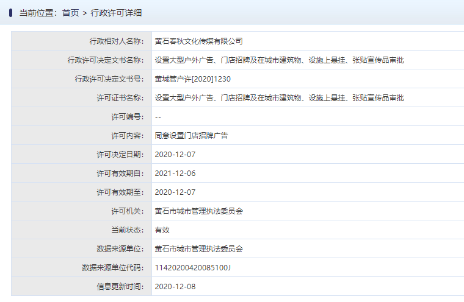
Task: Click the 当前状态 label
Action: [x=128, y=230]
